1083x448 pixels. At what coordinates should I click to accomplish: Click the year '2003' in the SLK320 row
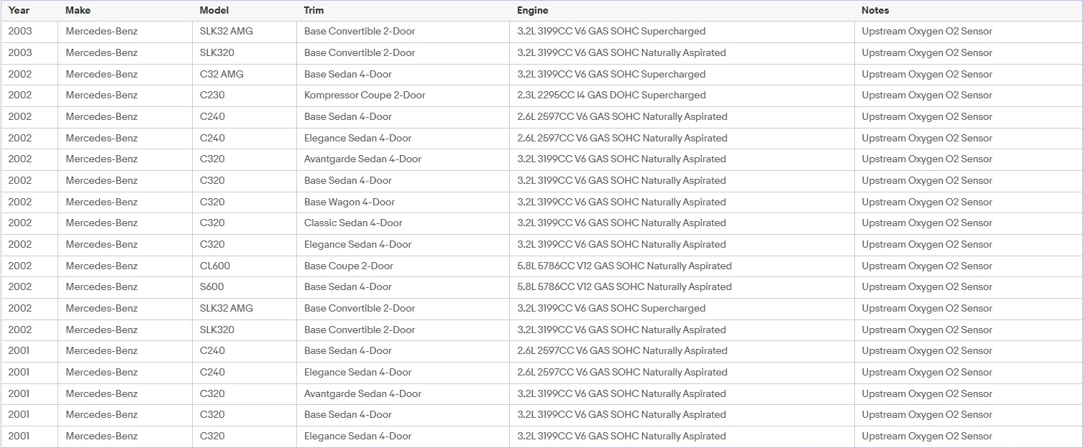tap(20, 52)
